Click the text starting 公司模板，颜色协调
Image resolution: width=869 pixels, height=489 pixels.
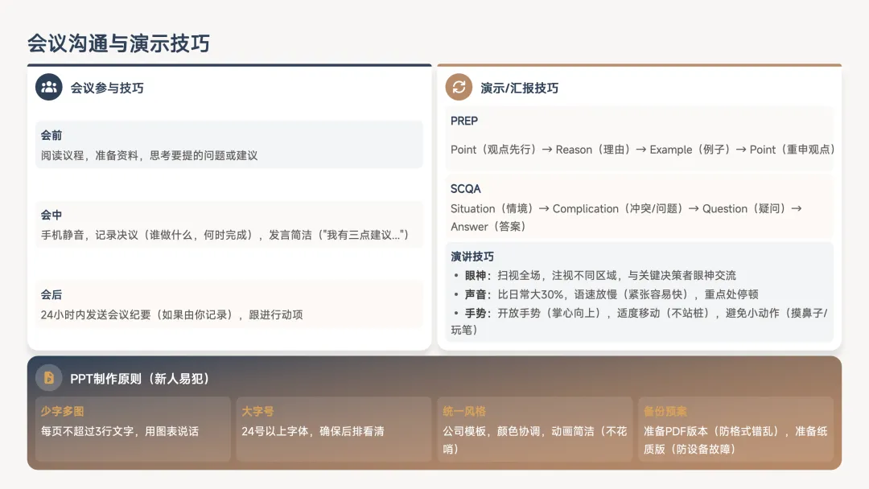pos(535,440)
